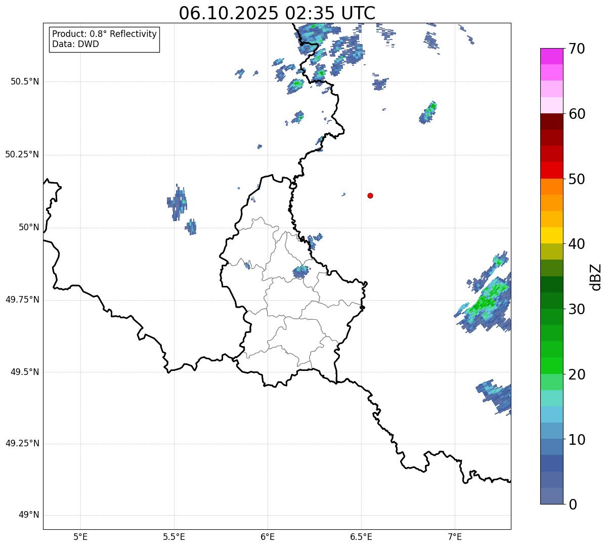Click the 49.75°N latitude label

pos(22,300)
